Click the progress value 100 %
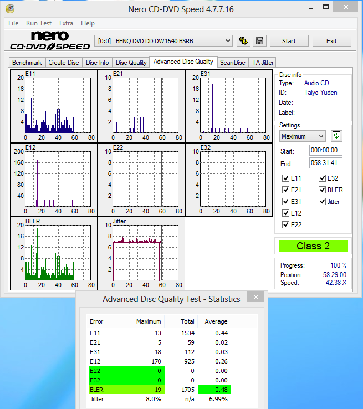Image resolution: width=363 pixels, height=409 pixels. [x=338, y=265]
